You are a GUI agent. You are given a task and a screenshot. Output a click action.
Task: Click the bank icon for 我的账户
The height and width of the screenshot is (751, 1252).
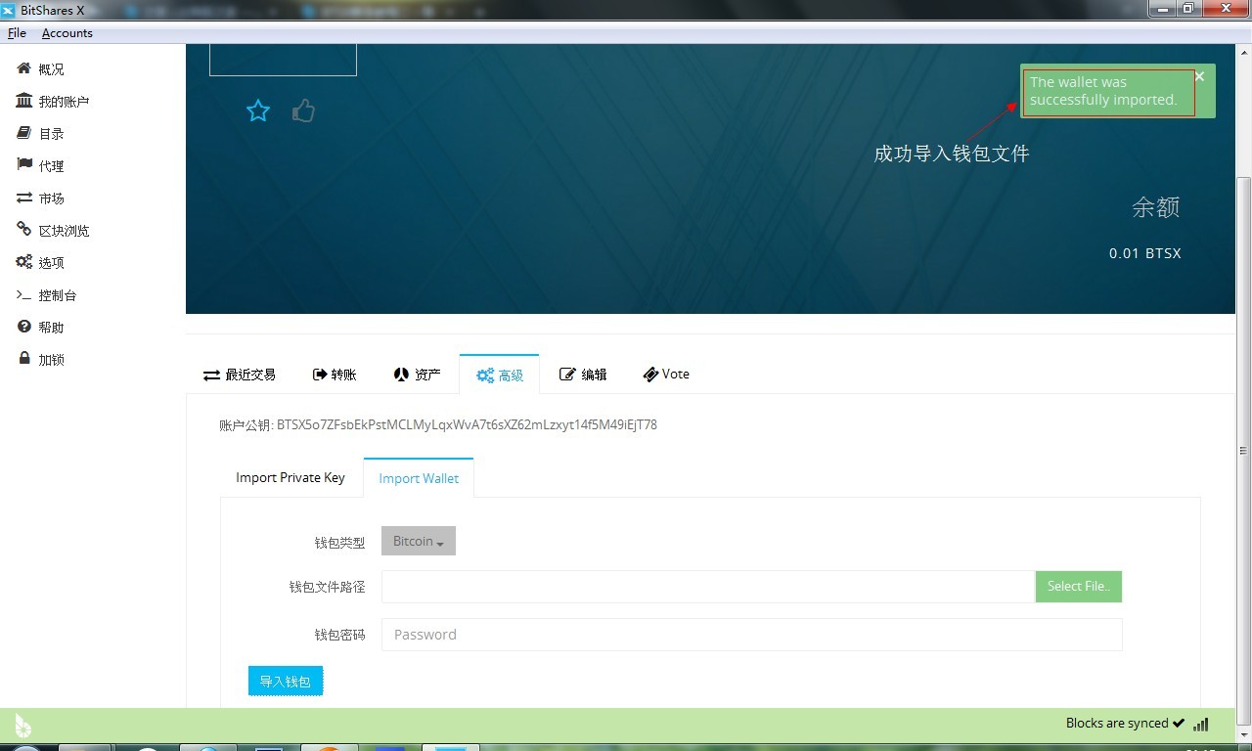click(x=24, y=101)
